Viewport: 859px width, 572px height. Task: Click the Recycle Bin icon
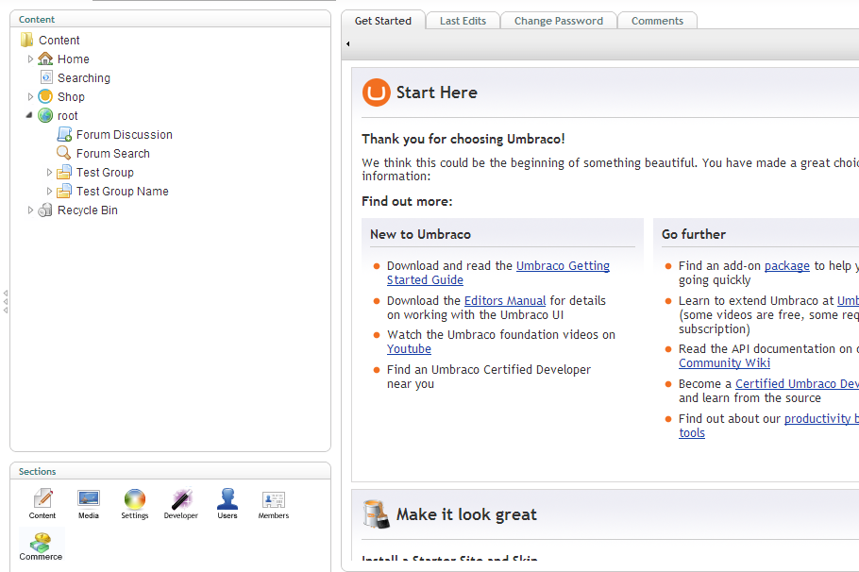(x=45, y=210)
